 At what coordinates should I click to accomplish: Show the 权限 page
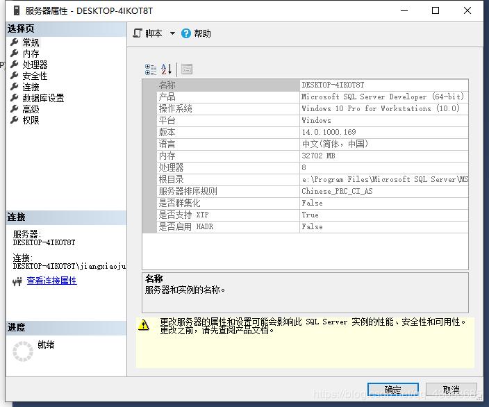[x=31, y=120]
